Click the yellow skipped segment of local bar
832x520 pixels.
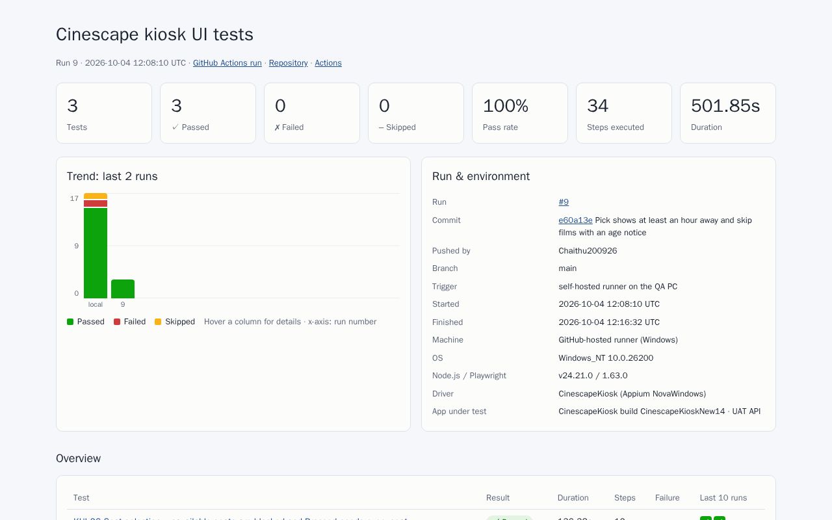point(96,196)
